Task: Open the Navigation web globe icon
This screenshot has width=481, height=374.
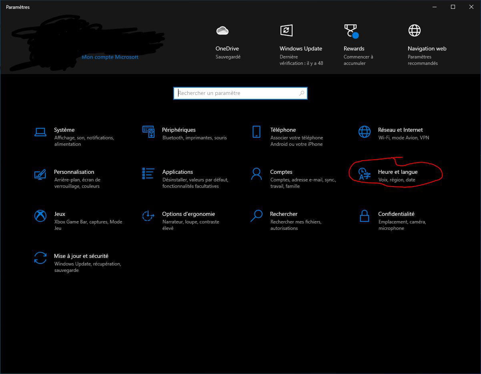Action: [x=414, y=30]
